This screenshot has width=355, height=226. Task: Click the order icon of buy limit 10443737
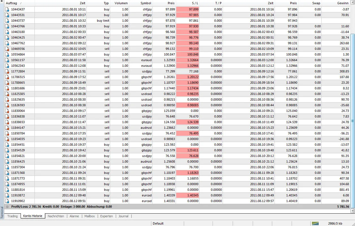(x=7, y=21)
